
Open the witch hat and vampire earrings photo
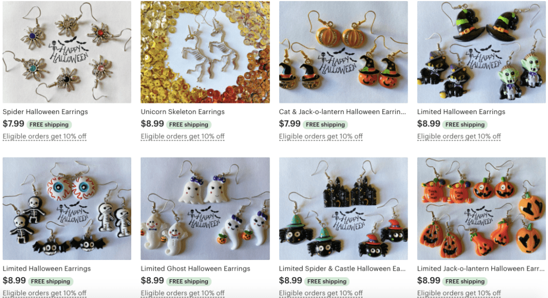point(481,52)
